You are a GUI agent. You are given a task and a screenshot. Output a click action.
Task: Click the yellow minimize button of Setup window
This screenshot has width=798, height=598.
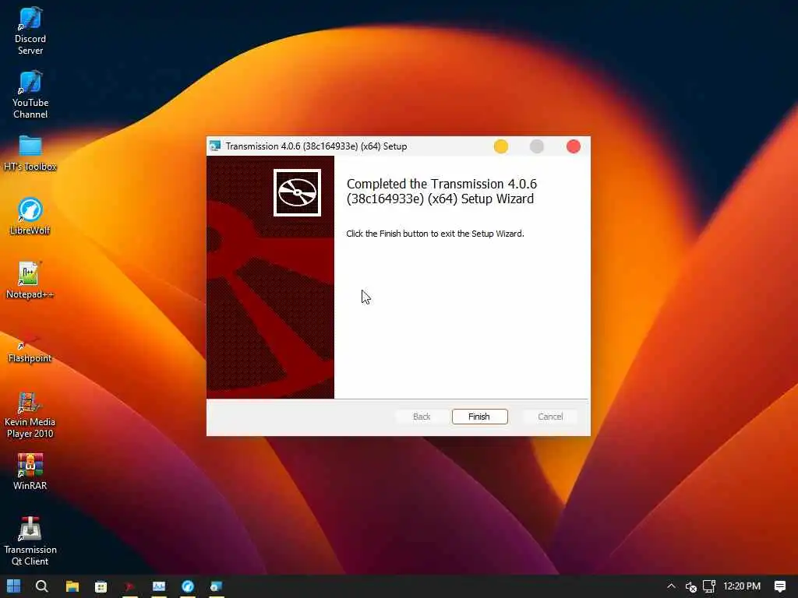pos(501,146)
